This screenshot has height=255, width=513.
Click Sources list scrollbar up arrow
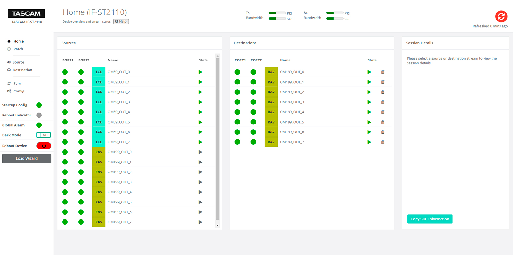218,56
